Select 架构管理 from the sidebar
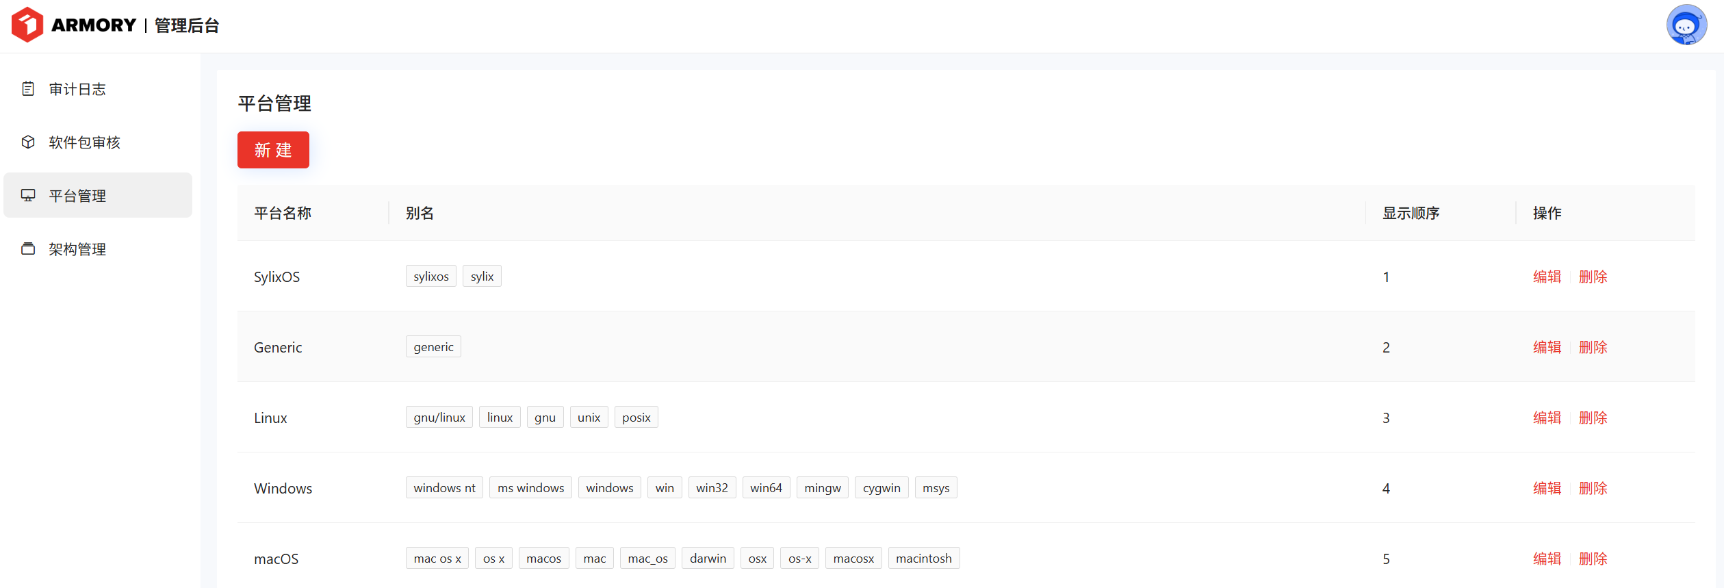Image resolution: width=1724 pixels, height=588 pixels. 77,249
